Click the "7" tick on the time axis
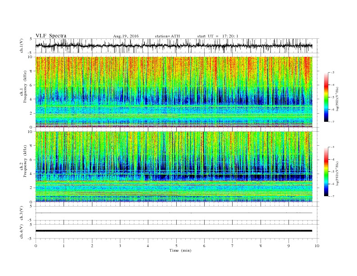This screenshot has height=276, width=357. (x=233, y=246)
